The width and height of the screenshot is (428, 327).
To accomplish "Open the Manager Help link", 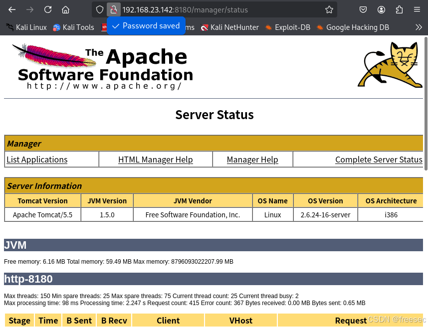I will (252, 160).
